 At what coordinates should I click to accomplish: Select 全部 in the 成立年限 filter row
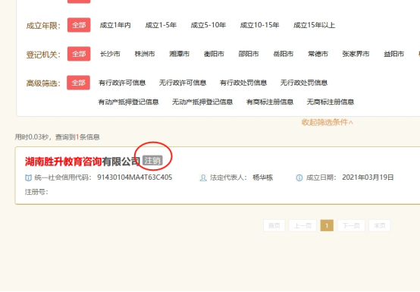click(x=79, y=25)
